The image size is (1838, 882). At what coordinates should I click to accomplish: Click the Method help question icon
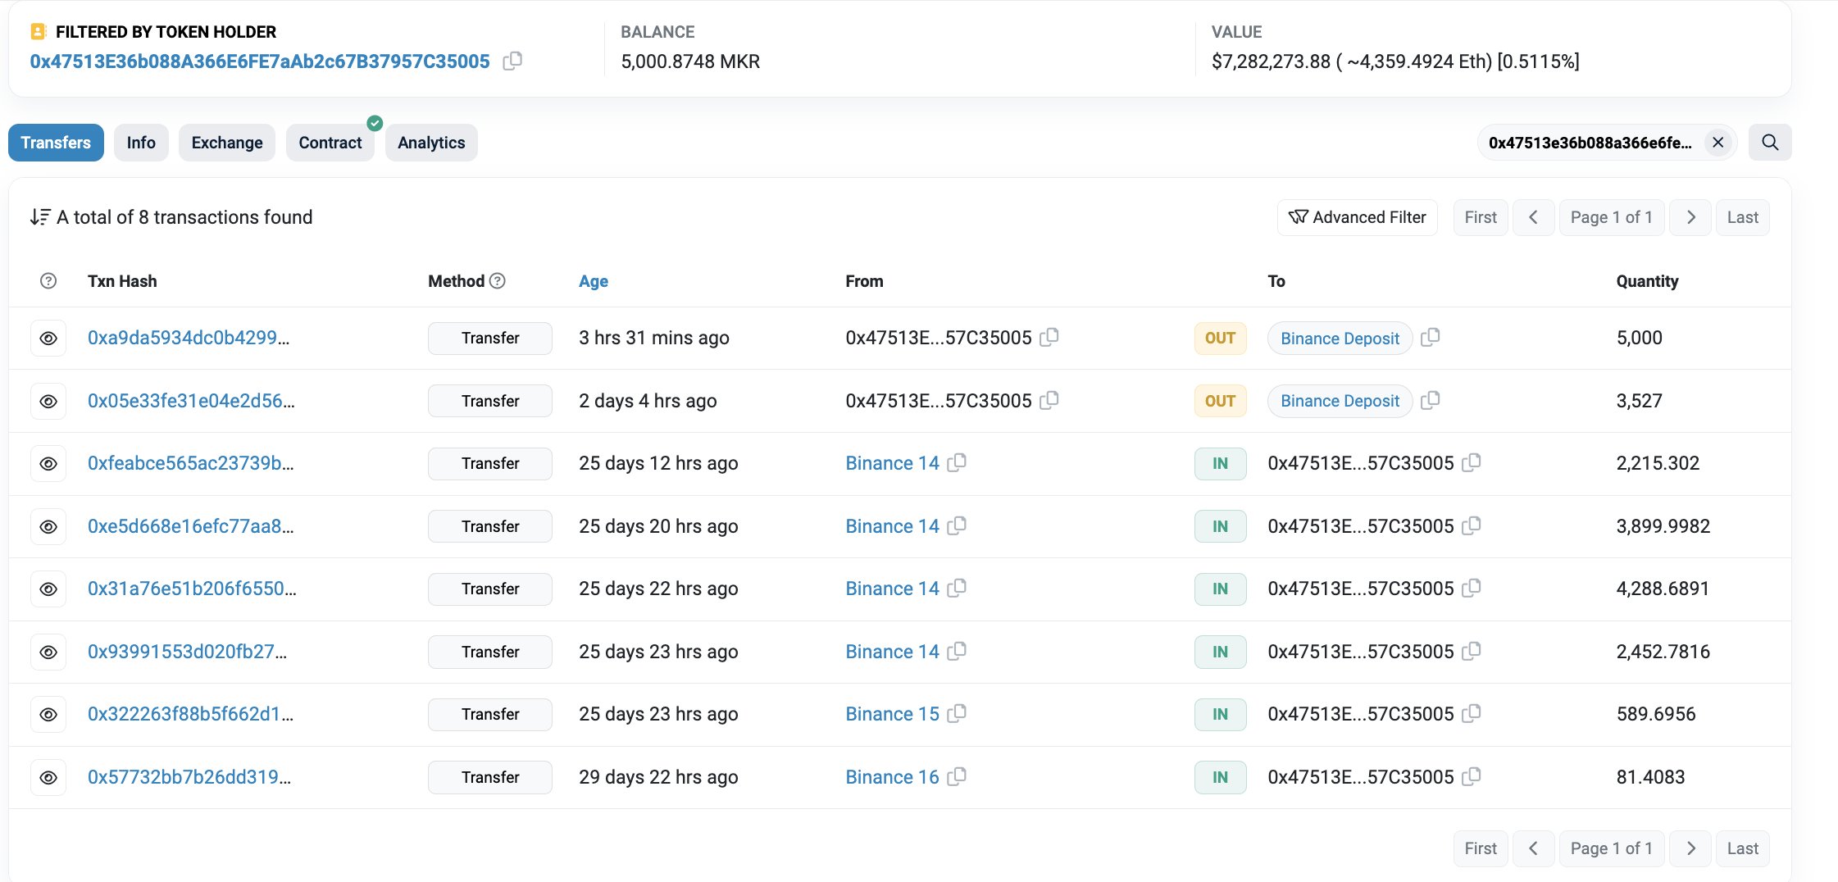click(498, 281)
